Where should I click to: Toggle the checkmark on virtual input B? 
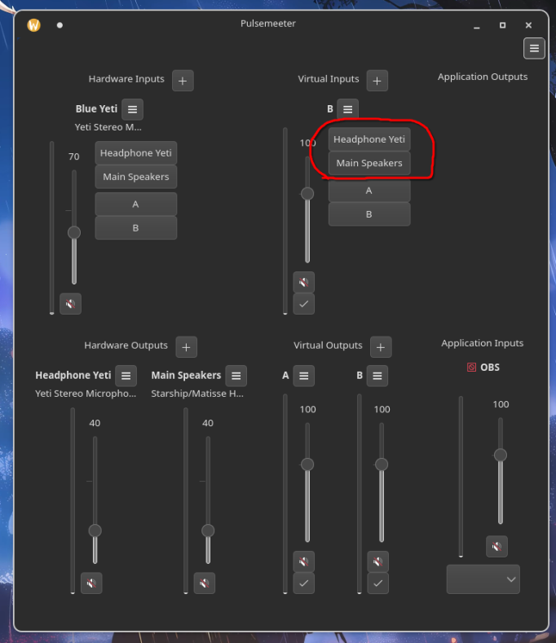[x=304, y=304]
